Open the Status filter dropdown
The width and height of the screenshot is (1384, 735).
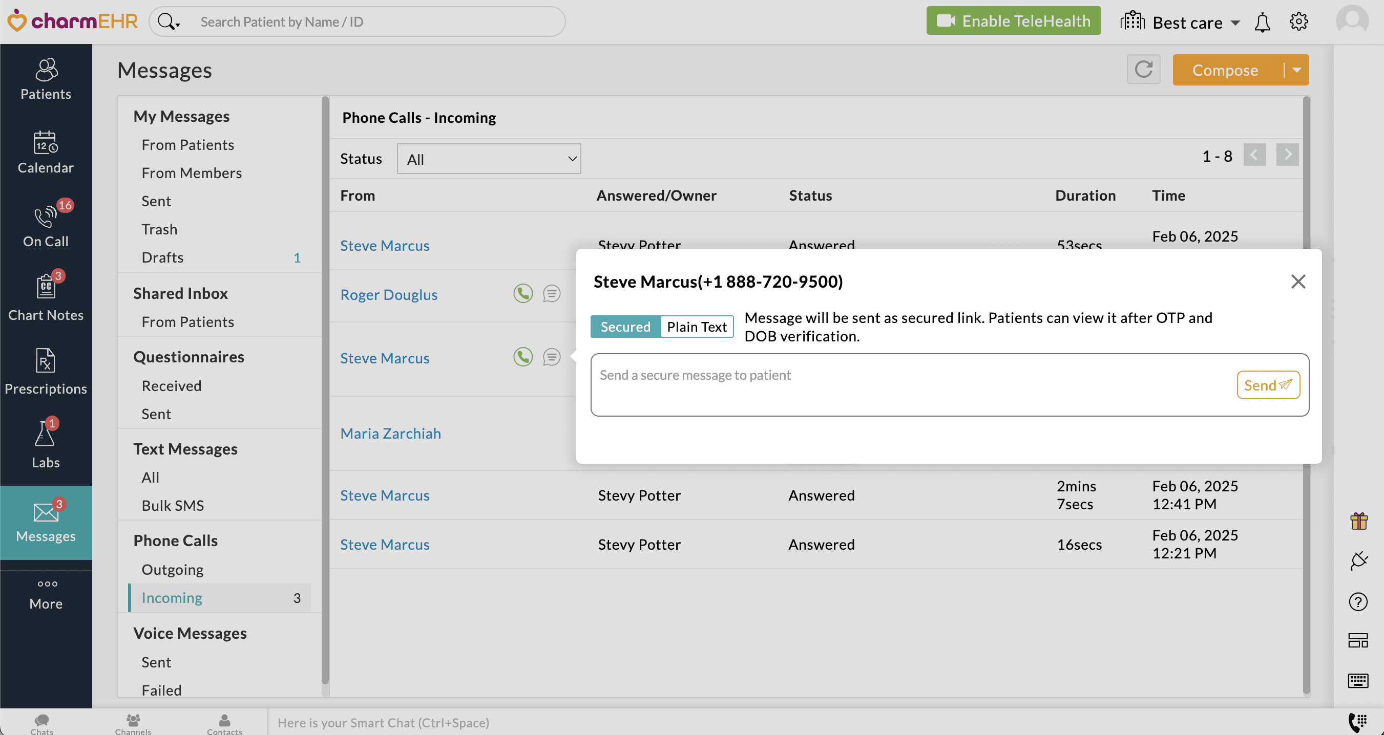click(x=488, y=159)
